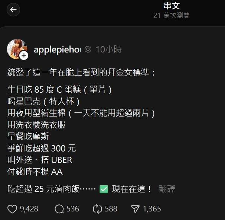Open the author's profile picture

coord(17,49)
